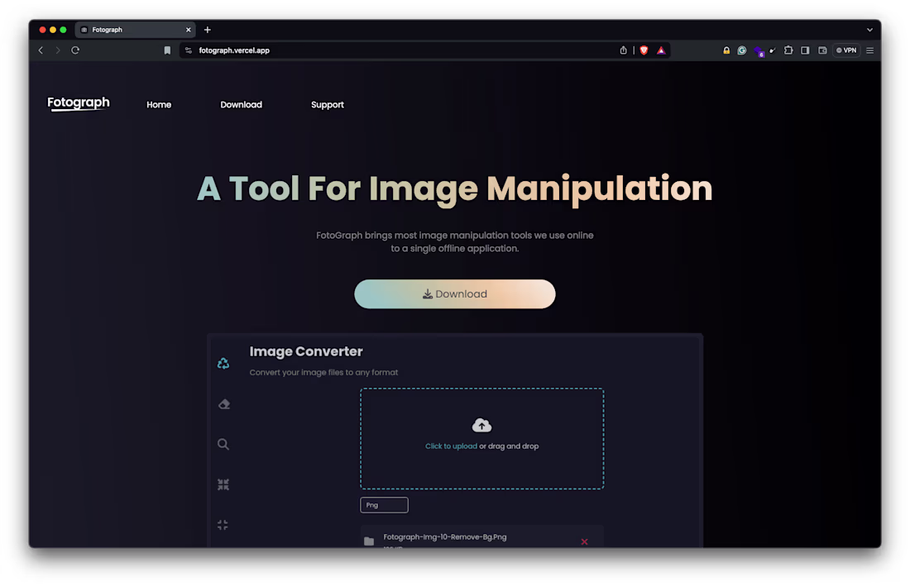The image size is (910, 586).
Task: Select the Image Converter recycle icon
Action: 223,362
